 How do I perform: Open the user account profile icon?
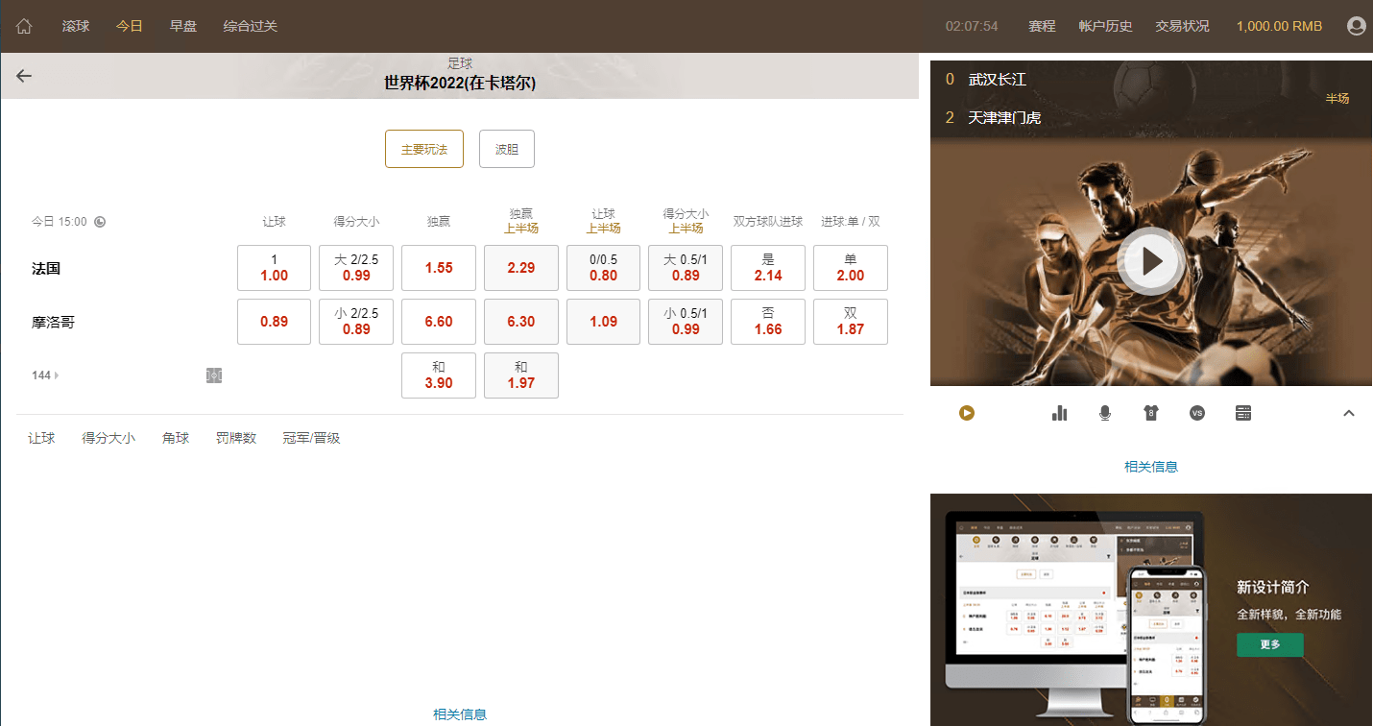[x=1357, y=26]
